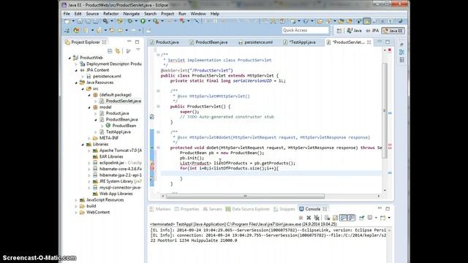Screen dimensions: 468x263
Task: Expand the WebContent folder
Action: click(x=76, y=213)
